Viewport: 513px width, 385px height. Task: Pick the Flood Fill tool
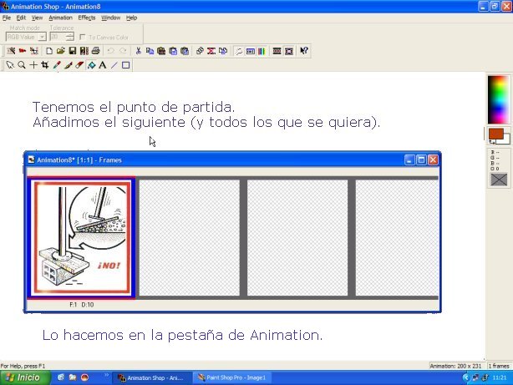(x=91, y=64)
